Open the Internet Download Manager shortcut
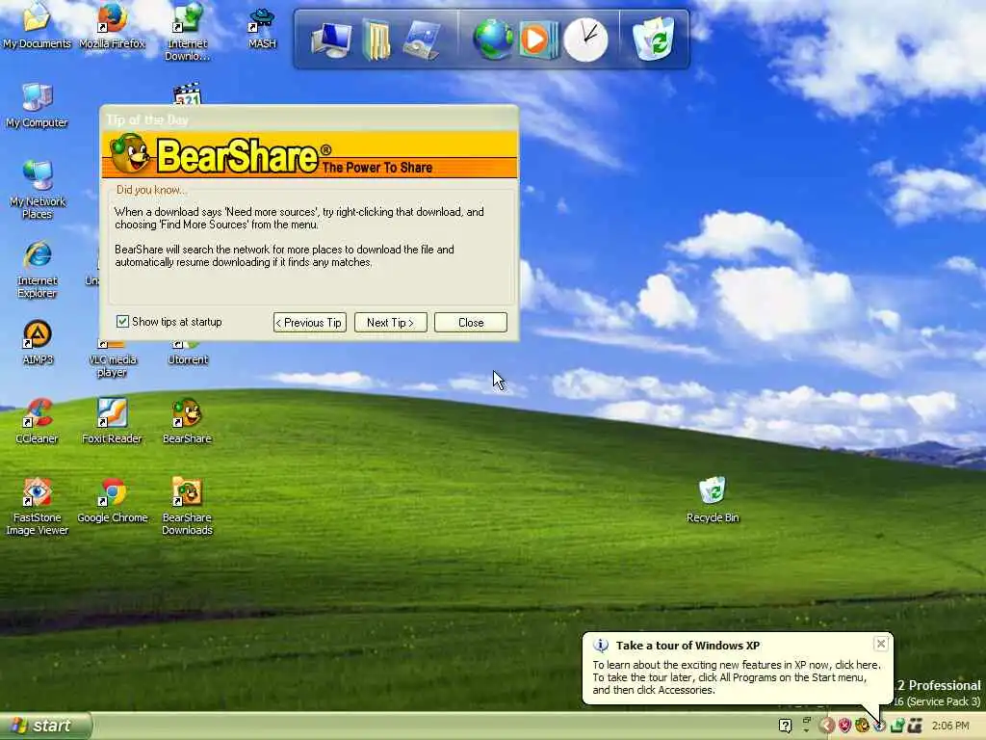Screen dimensions: 986x740 pos(187,32)
